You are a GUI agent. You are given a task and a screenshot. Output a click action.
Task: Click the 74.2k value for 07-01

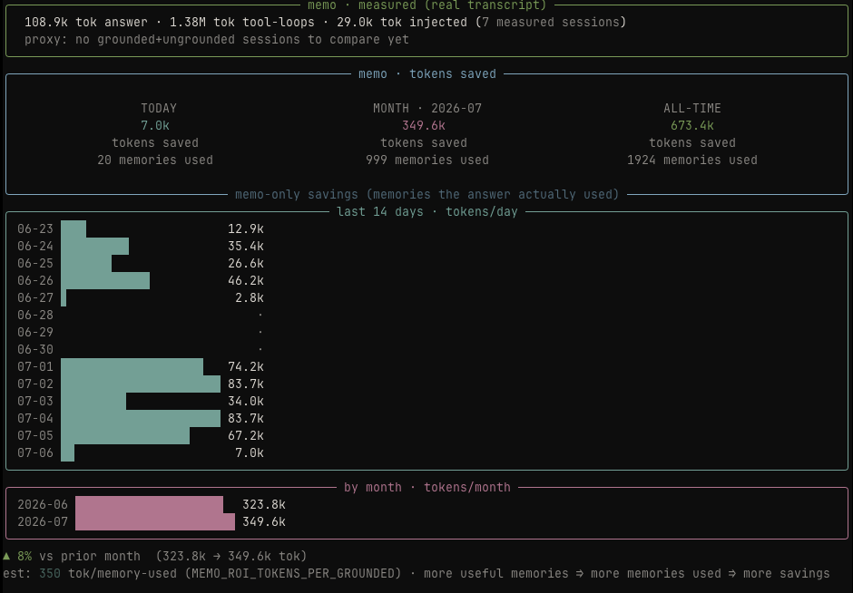pos(246,367)
